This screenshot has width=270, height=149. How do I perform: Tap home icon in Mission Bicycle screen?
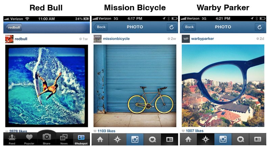tap(100, 139)
